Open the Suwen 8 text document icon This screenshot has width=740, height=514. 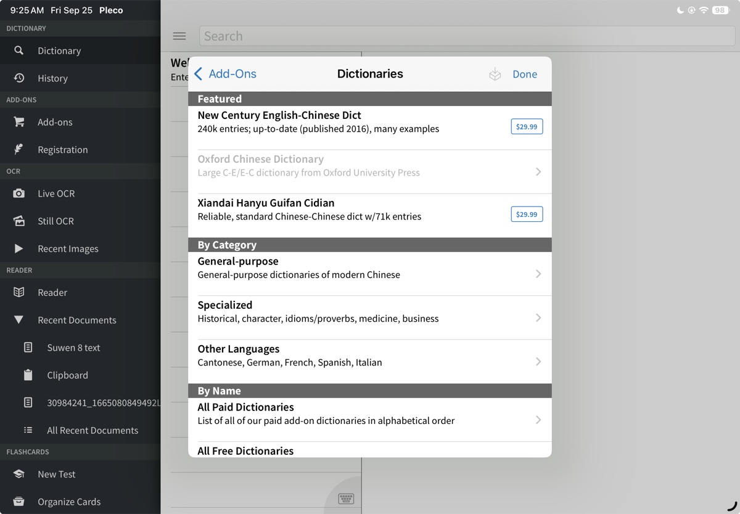tap(28, 348)
